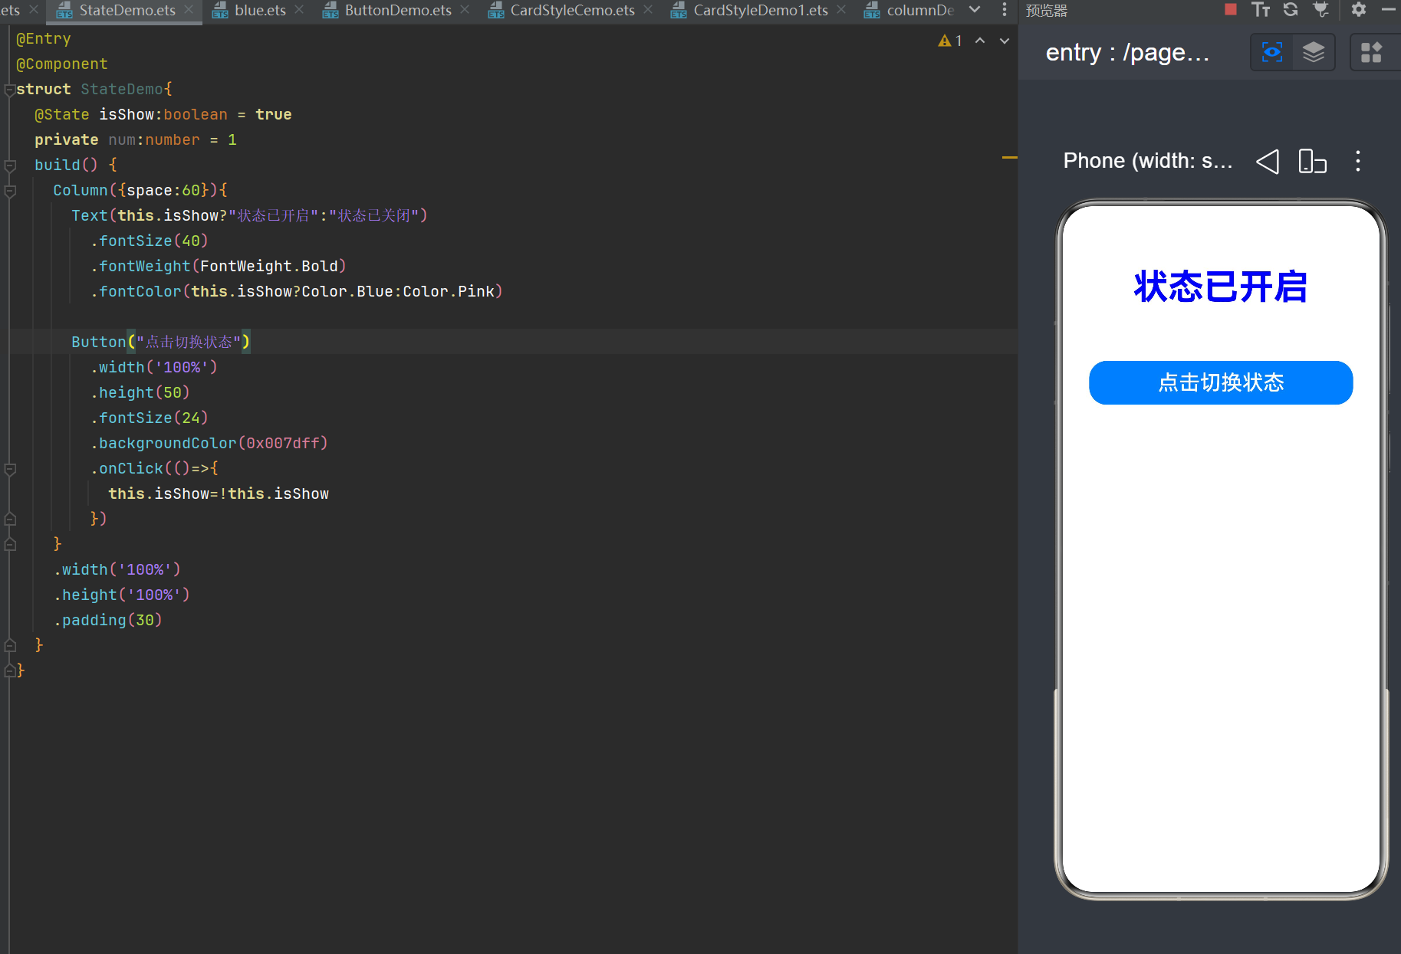Show hidden tabs dropdown arrow
The image size is (1401, 954).
click(x=975, y=10)
